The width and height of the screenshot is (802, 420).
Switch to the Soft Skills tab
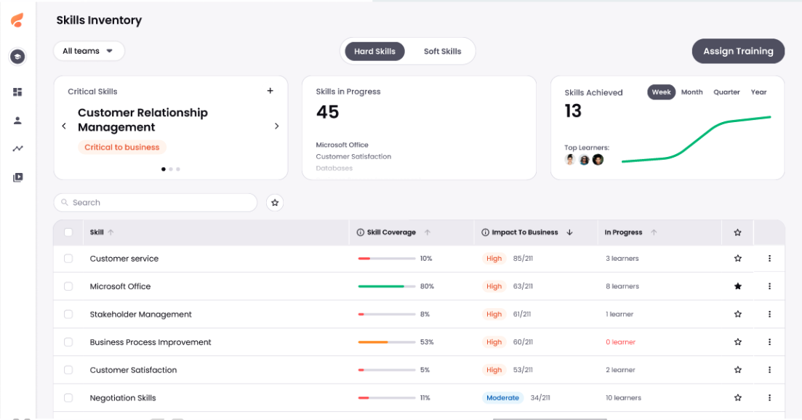(x=442, y=51)
